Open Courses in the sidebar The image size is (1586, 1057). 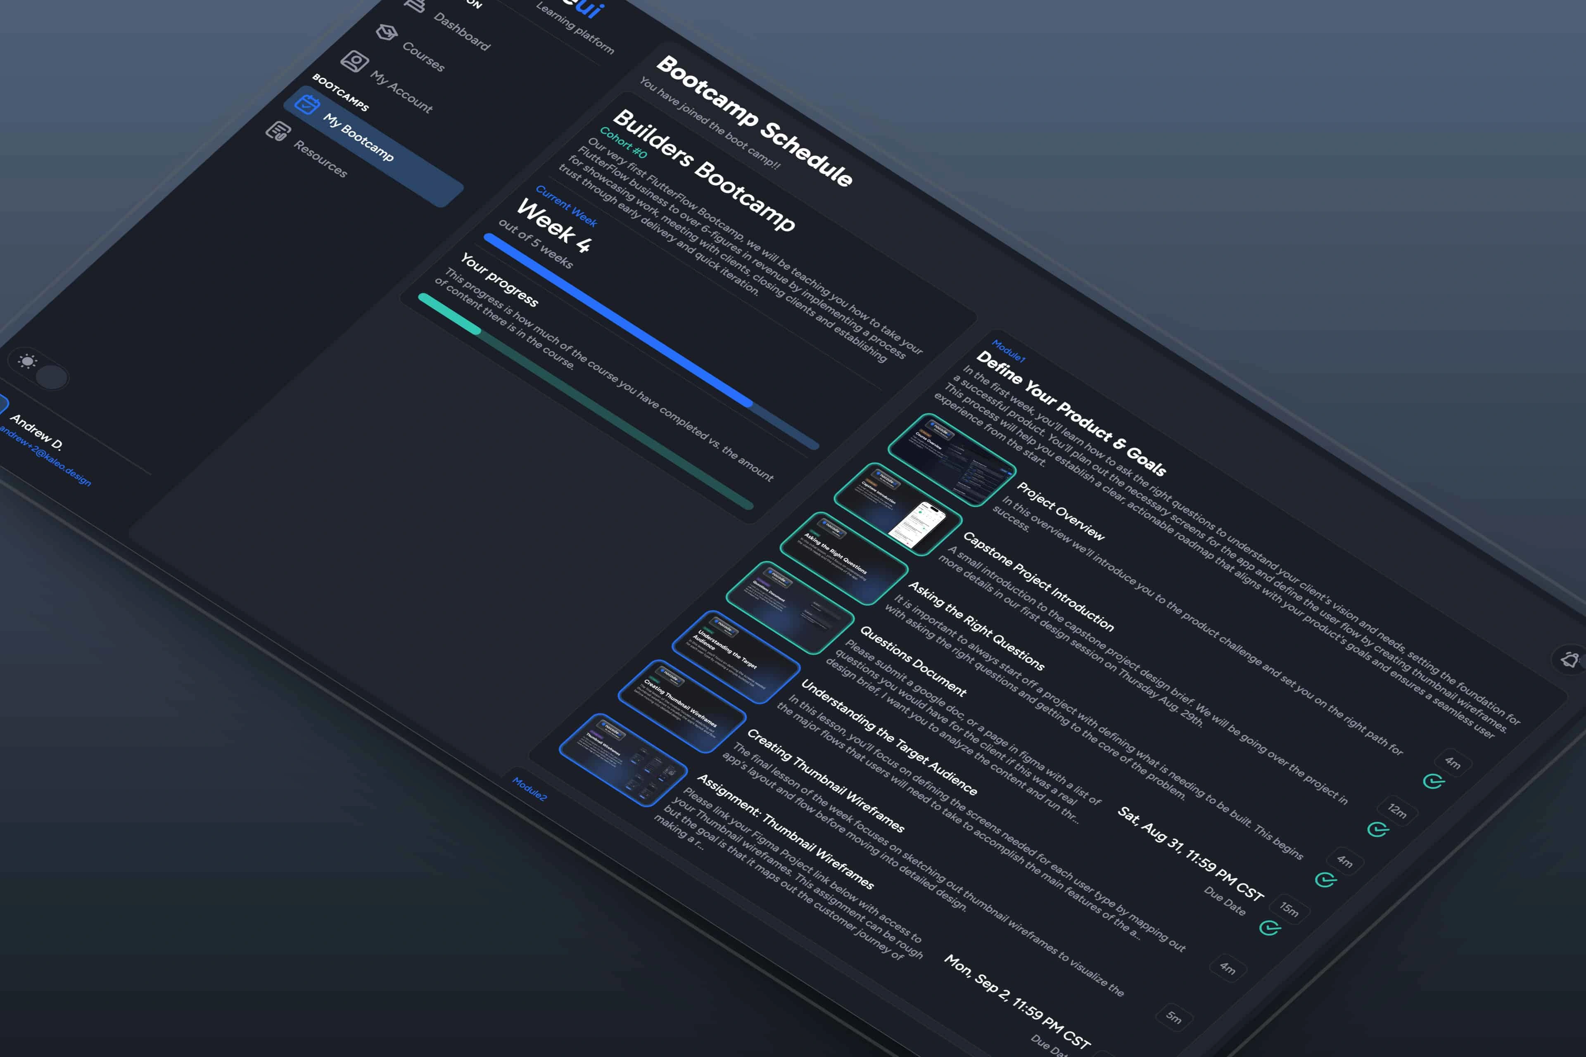coord(423,57)
